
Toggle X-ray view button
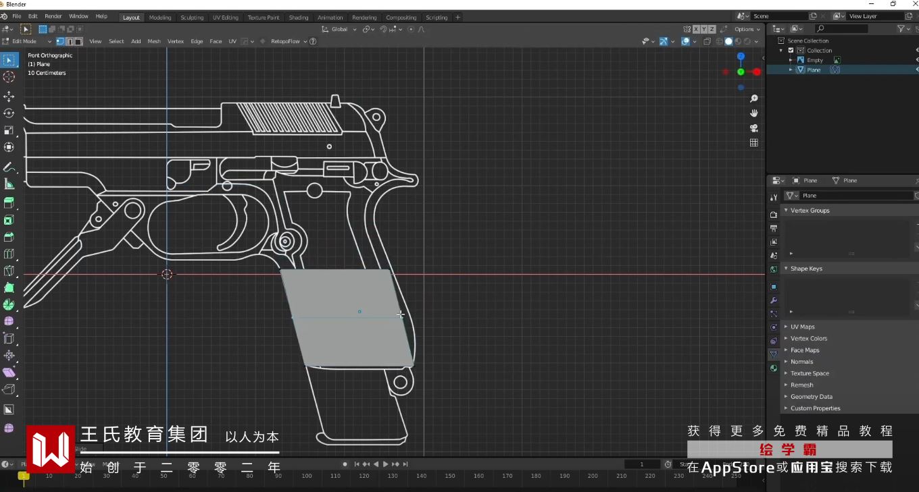(x=707, y=41)
